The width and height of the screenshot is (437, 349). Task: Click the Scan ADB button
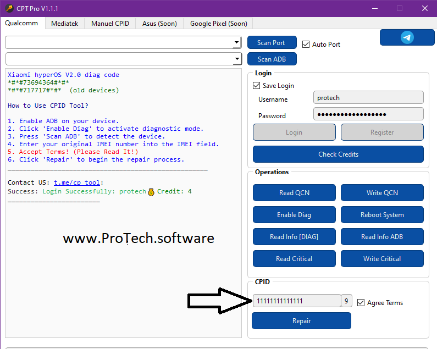point(272,59)
